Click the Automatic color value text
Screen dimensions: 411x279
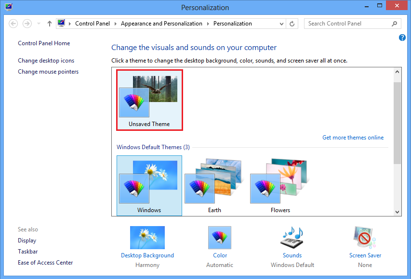point(220,265)
